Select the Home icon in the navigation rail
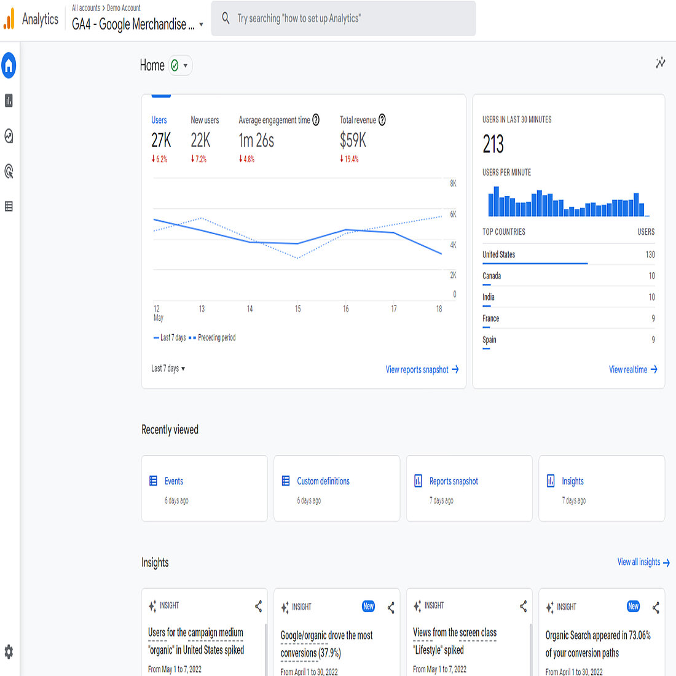This screenshot has height=676, width=676. (8, 65)
